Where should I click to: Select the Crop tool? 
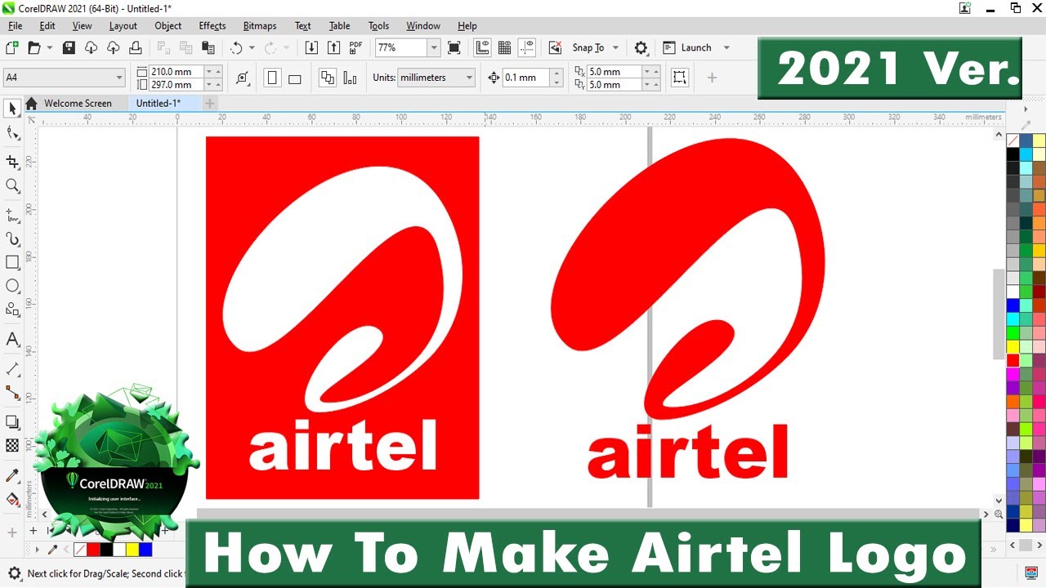point(12,162)
